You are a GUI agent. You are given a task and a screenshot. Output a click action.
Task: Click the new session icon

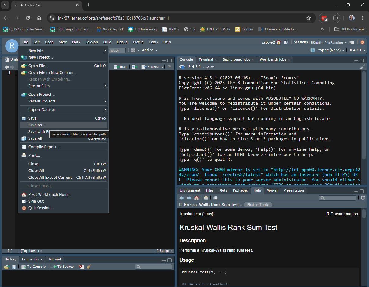[x=352, y=42]
